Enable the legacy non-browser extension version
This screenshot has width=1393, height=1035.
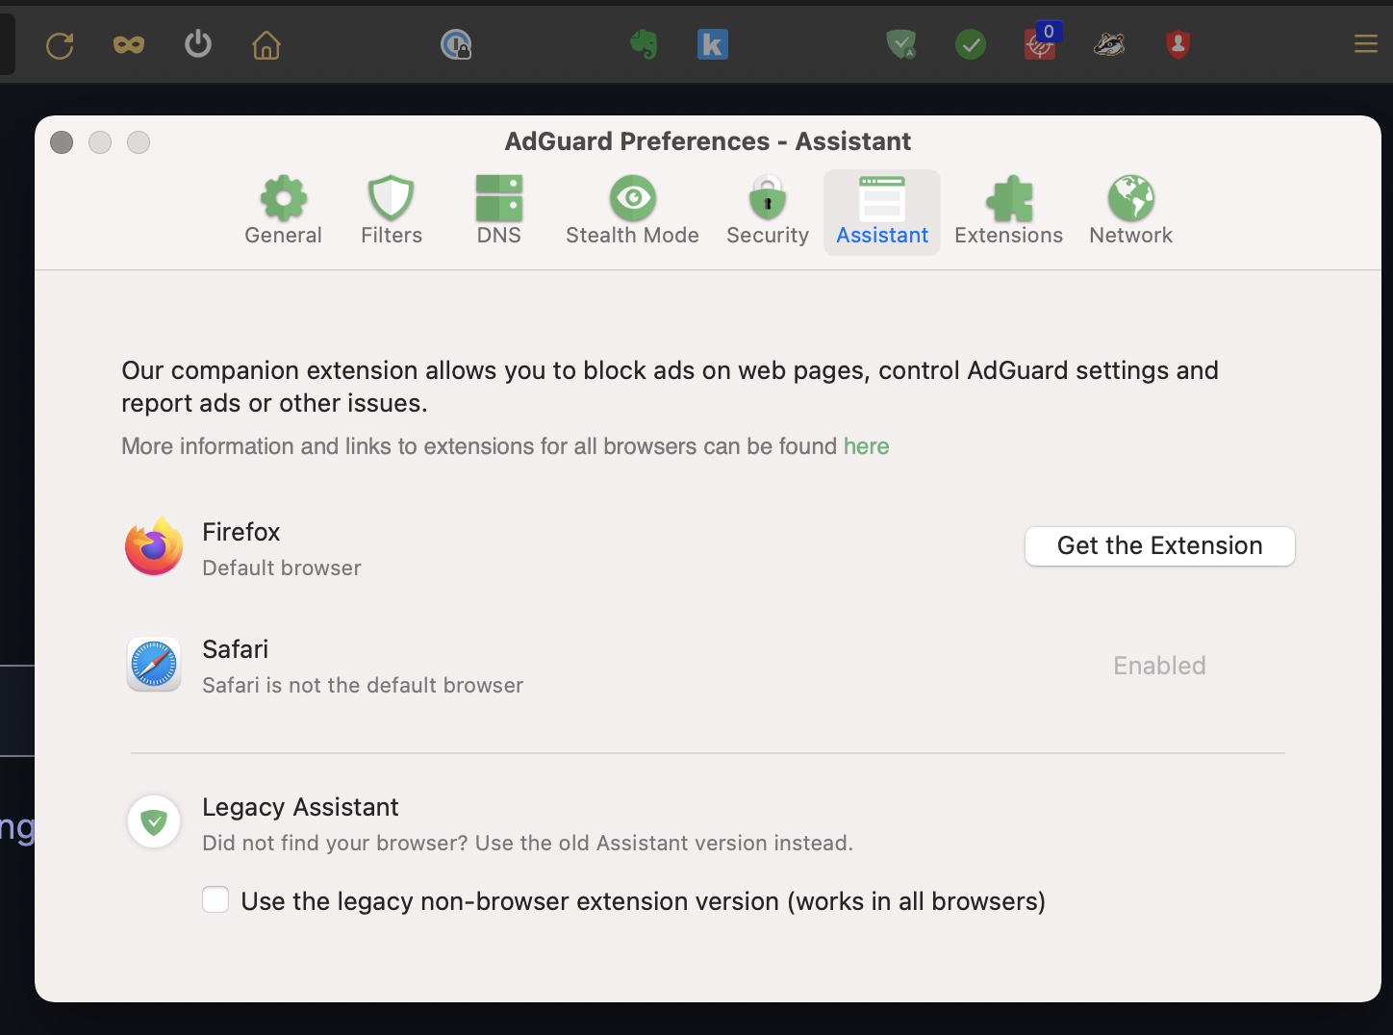click(215, 899)
